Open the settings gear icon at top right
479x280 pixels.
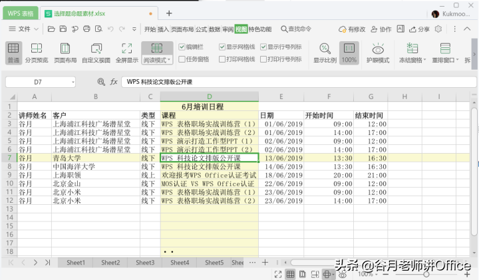point(438,29)
